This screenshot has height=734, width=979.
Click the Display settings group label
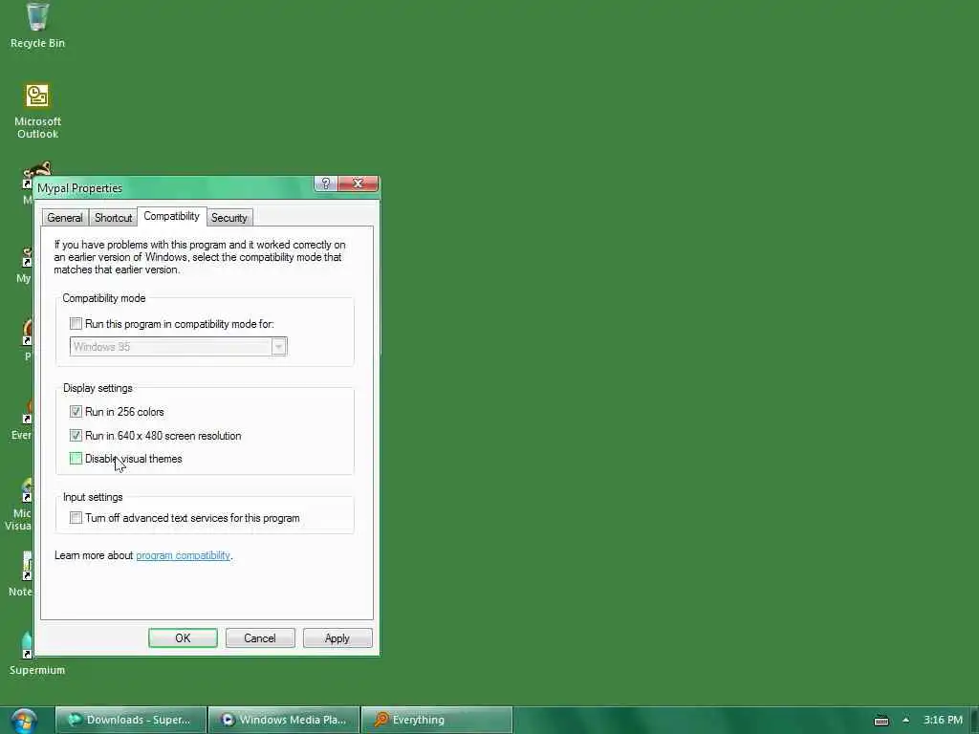(x=98, y=388)
